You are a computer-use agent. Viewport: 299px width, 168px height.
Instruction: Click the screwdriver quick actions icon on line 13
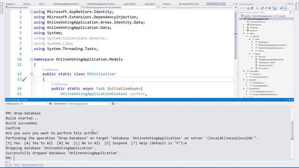24,79
